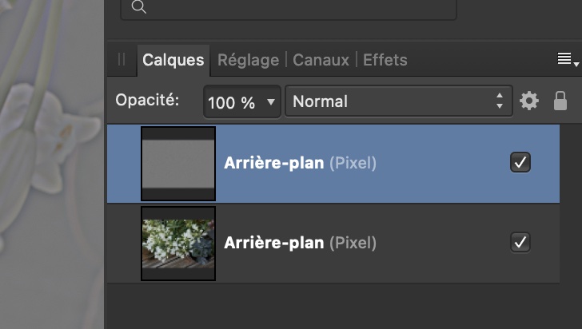This screenshot has height=329, width=582.
Task: Click the blend mode stepper arrows
Action: (x=500, y=101)
